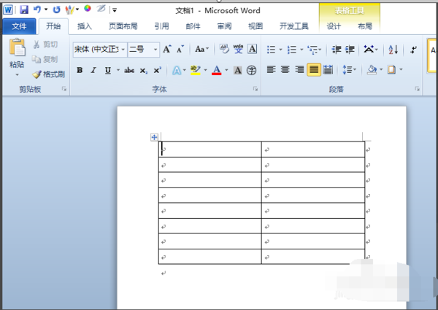Open the phonetic guide (wén) icon

(x=238, y=49)
